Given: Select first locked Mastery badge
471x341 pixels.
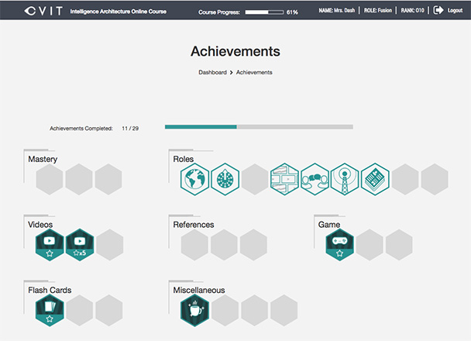Looking at the screenshot, I should click(x=50, y=179).
